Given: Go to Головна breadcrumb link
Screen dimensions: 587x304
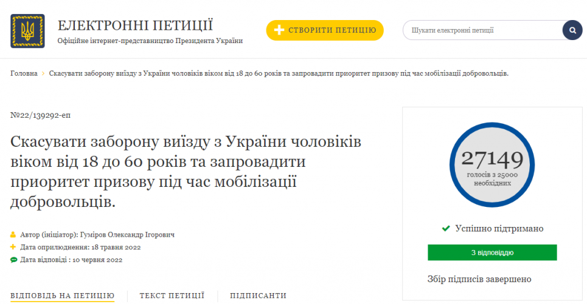Looking at the screenshot, I should (24, 74).
